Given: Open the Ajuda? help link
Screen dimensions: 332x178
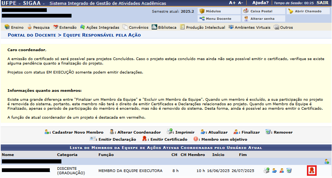Looking at the screenshot, I should click(x=260, y=3).
